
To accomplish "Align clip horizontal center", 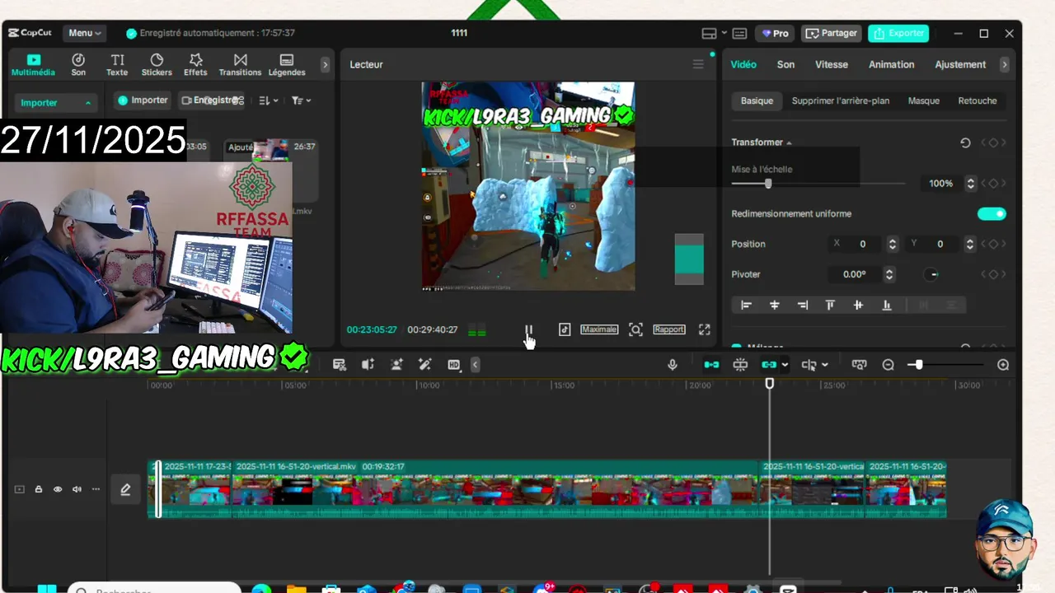I will (774, 305).
